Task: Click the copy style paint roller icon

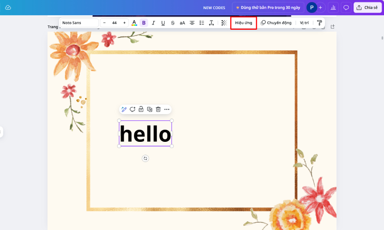Action: [320, 23]
